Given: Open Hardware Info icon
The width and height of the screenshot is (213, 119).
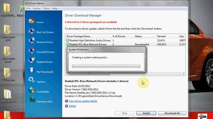Looking at the screenshot, I should (32, 100).
